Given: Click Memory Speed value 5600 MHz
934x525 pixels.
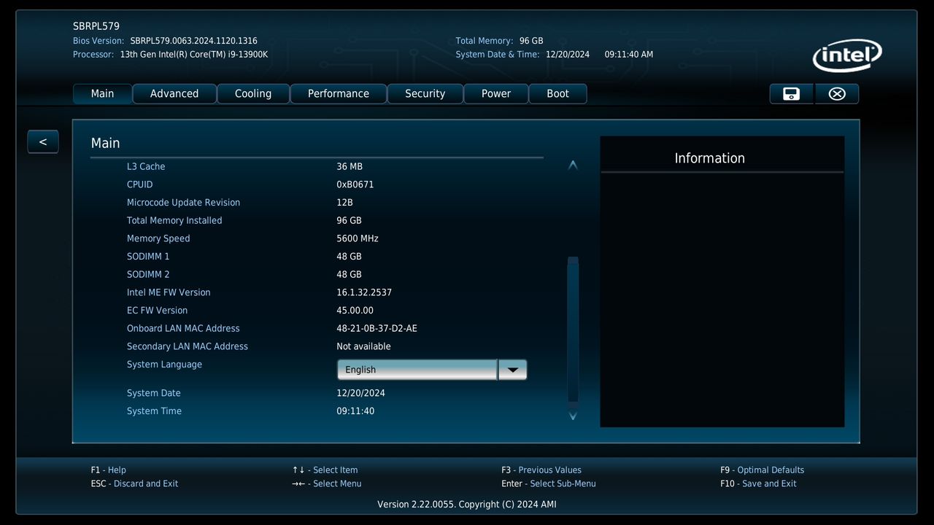Looking at the screenshot, I should pos(358,238).
